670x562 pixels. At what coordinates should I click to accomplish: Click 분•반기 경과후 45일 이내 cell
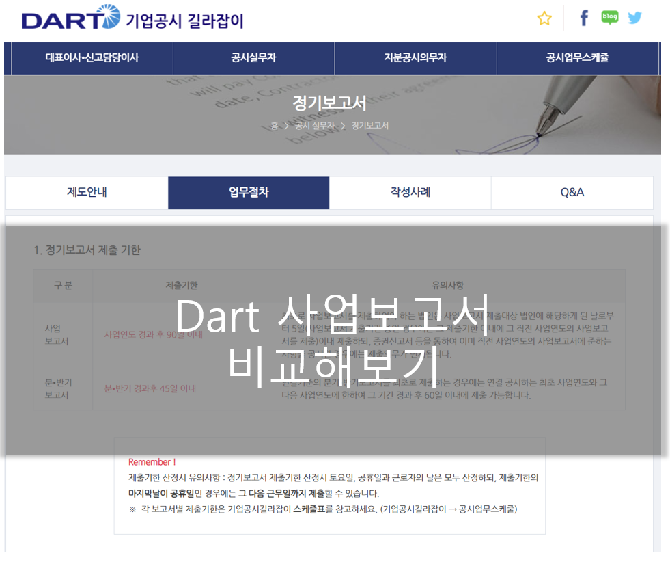pos(150,389)
